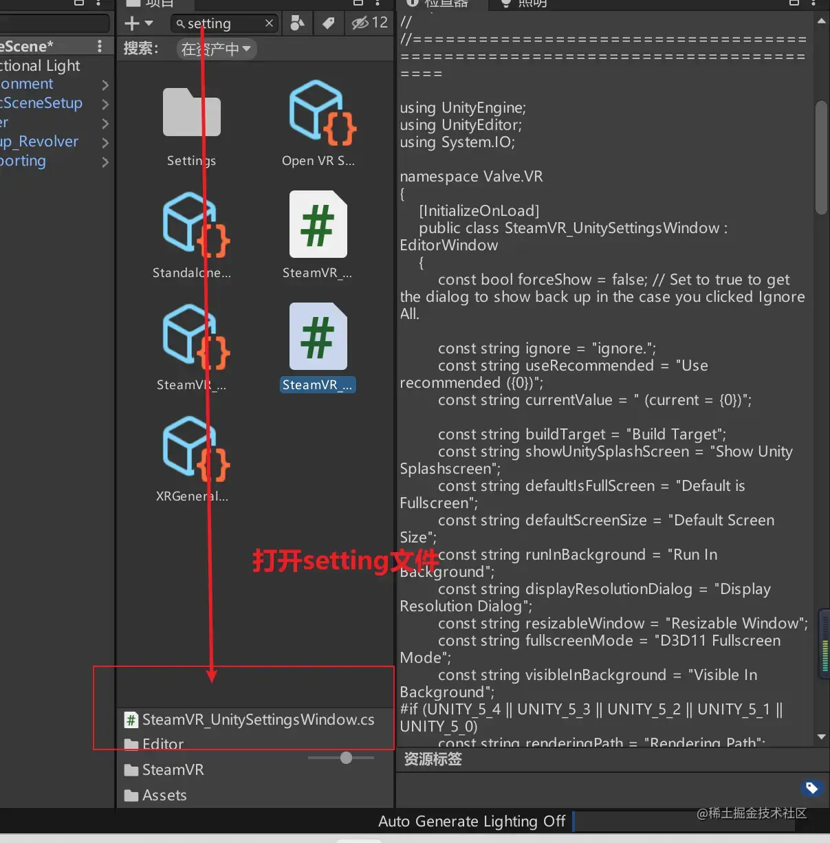Viewport: 830px width, 843px height.
Task: Toggle hidden packages visibility showing 12
Action: click(370, 23)
